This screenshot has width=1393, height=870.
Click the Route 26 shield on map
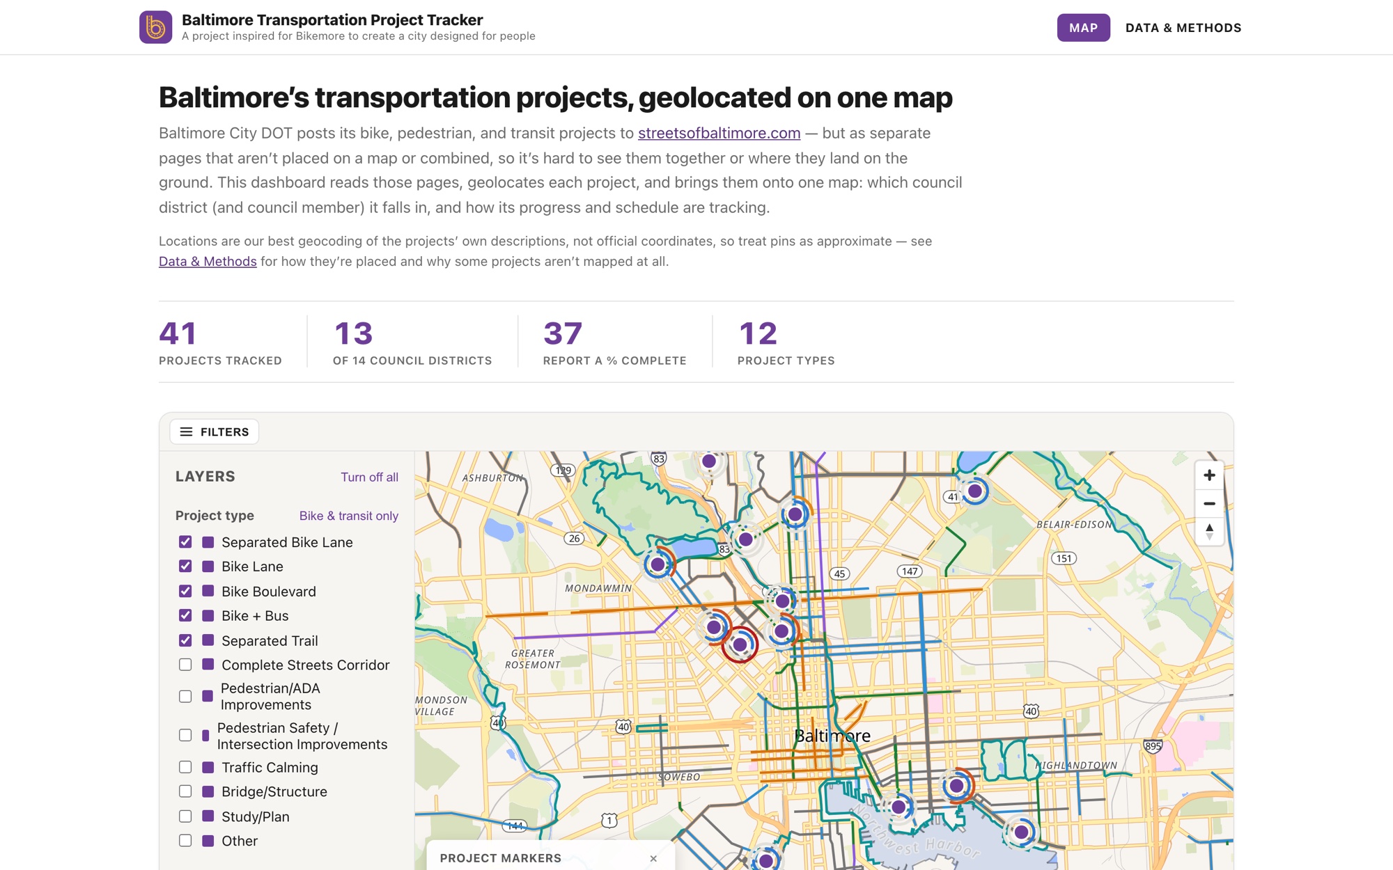574,538
